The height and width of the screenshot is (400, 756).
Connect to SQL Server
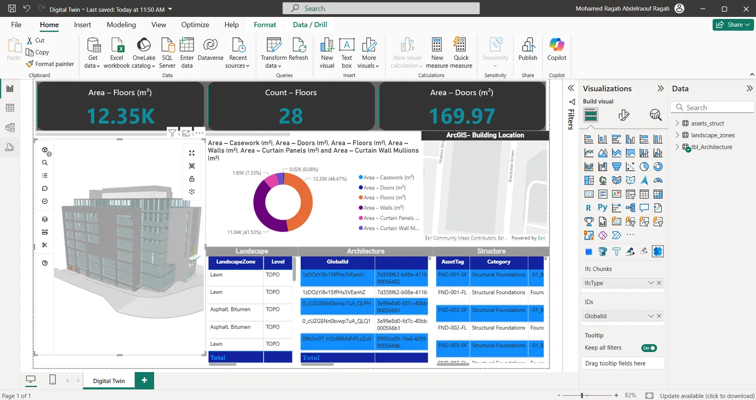(167, 53)
